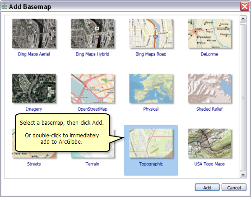Pick the Physical basemap thumbnail
This screenshot has width=251, height=197.
coord(151,88)
